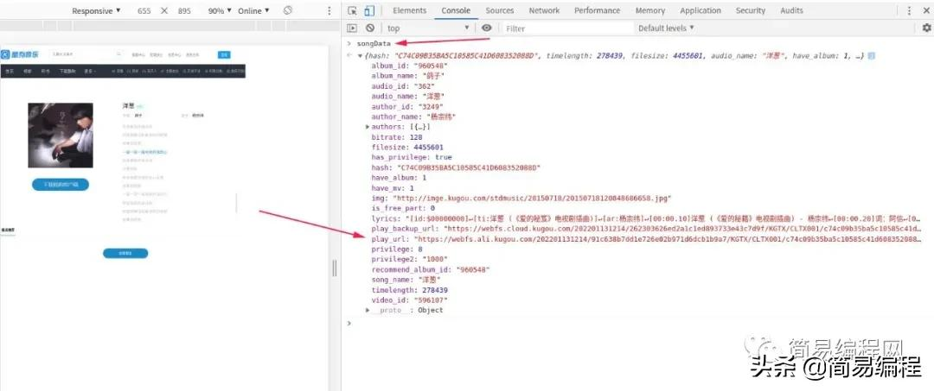Click the viewport height field showing 895
The height and width of the screenshot is (391, 934).
click(x=184, y=10)
